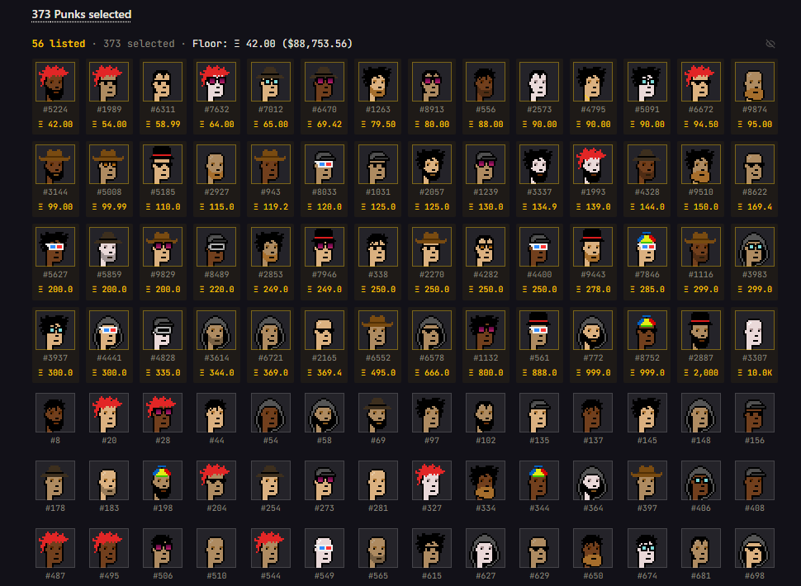Toggle the hide-listings eye icon

[770, 44]
